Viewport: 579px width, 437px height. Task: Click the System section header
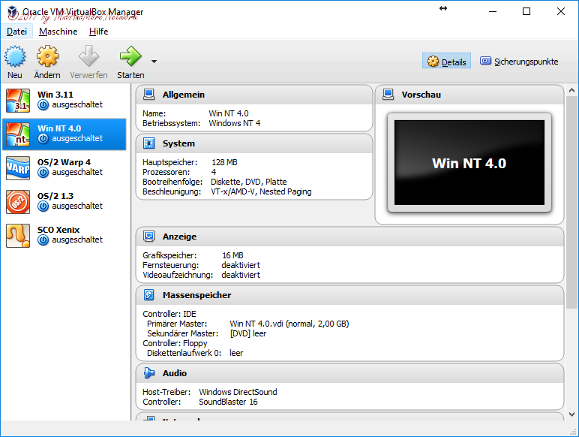(x=178, y=143)
